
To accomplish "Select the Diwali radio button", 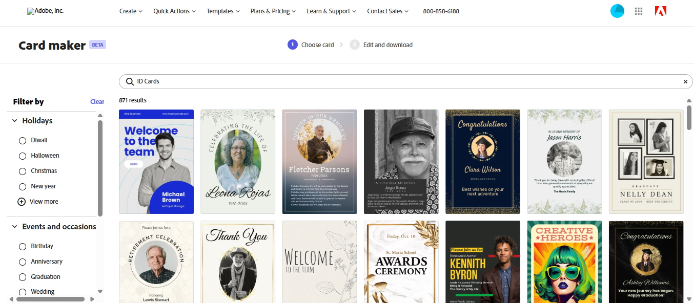I will pyautogui.click(x=22, y=140).
